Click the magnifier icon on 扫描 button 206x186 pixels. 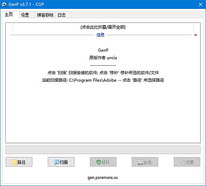pyautogui.click(x=56, y=162)
